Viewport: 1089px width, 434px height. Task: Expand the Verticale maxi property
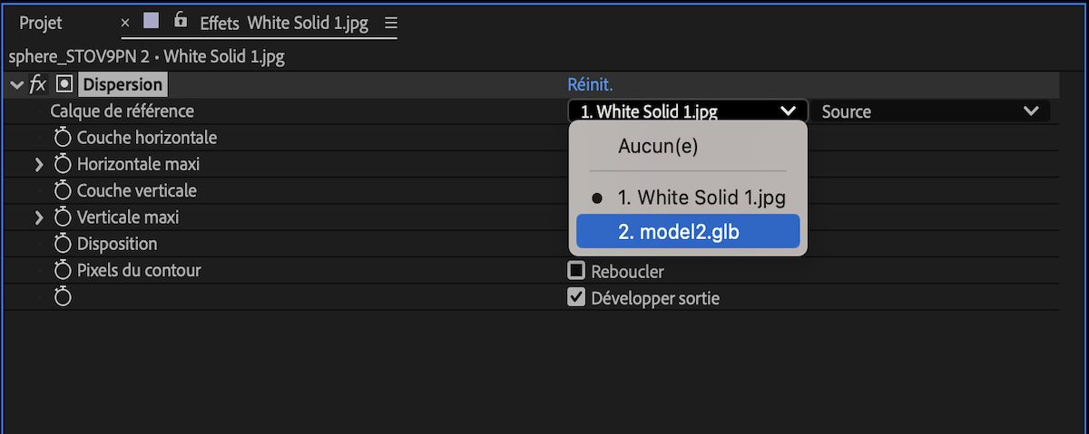point(39,217)
